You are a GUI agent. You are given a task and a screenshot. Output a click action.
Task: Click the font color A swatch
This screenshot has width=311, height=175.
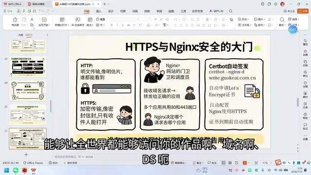click(148, 25)
